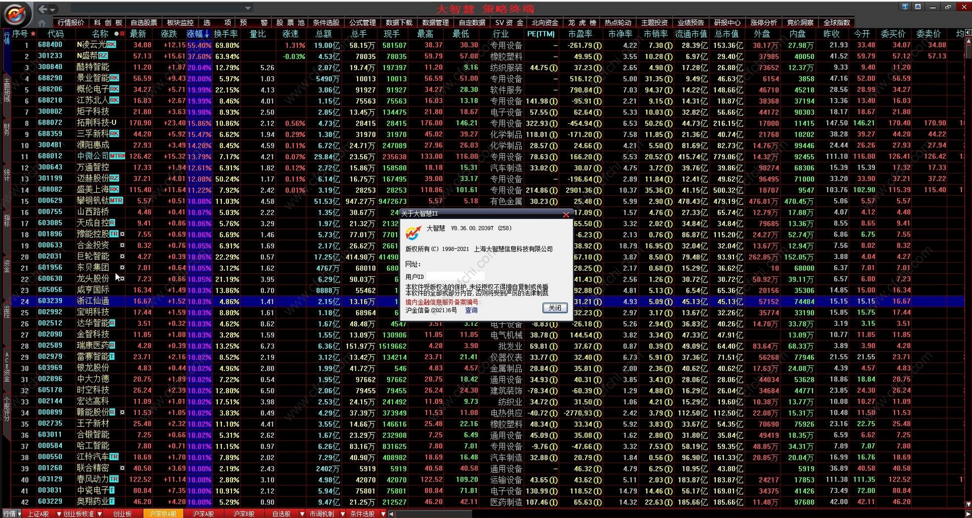The height and width of the screenshot is (518, 972).
Task: Switch to the 沪深京A股 bottom tab
Action: (163, 514)
